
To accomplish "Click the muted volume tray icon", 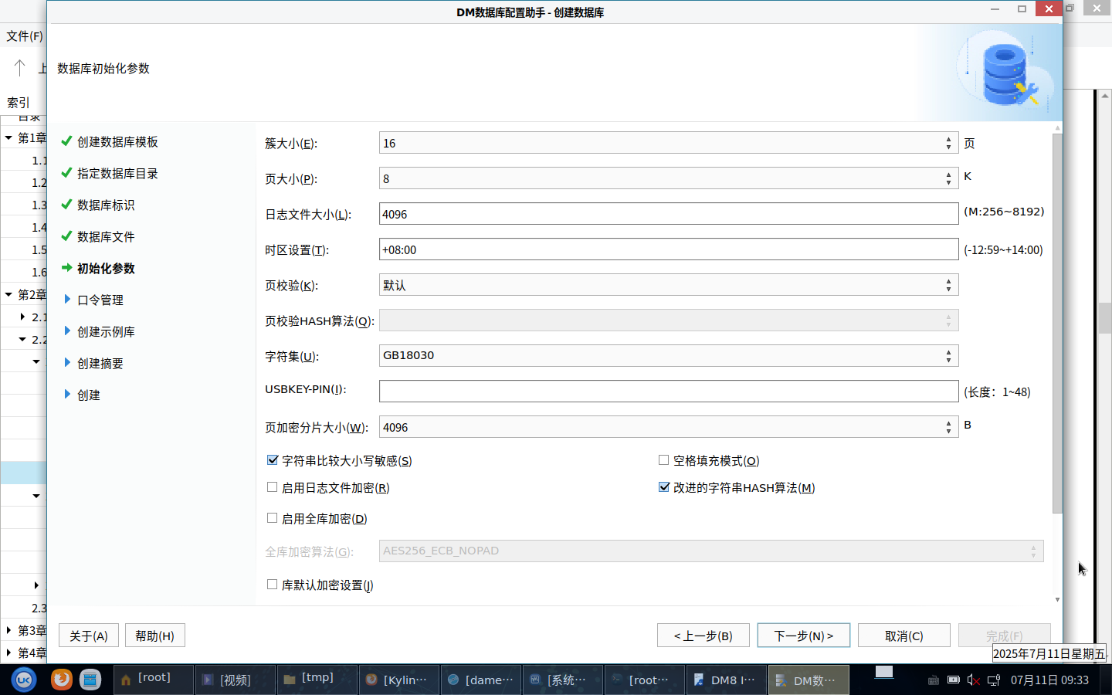I will [974, 680].
